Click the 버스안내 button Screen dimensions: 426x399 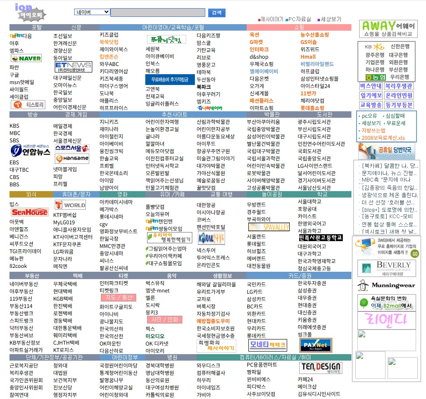point(371,86)
